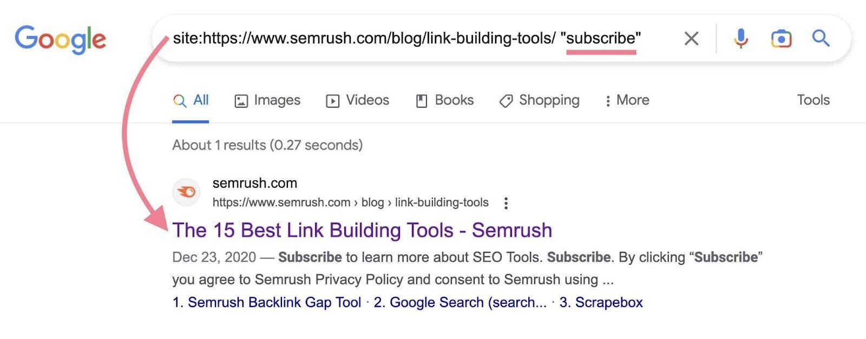Screen dimensions: 866x339
Task: Click the Books search icon
Action: 422,100
